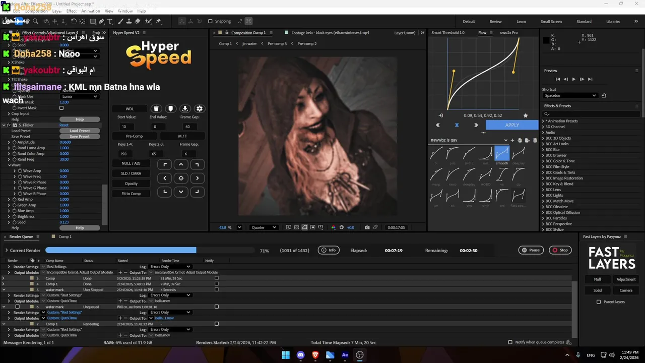Click the Hyper Speed left arrow
This screenshot has width=645, height=363.
tap(165, 178)
